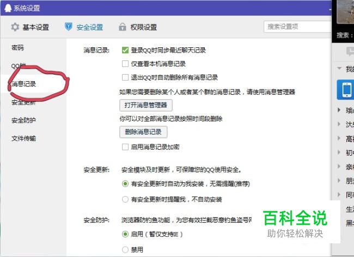The width and height of the screenshot is (354, 257).
Task: Select 安全防护 in the sidebar
Action: tap(23, 120)
